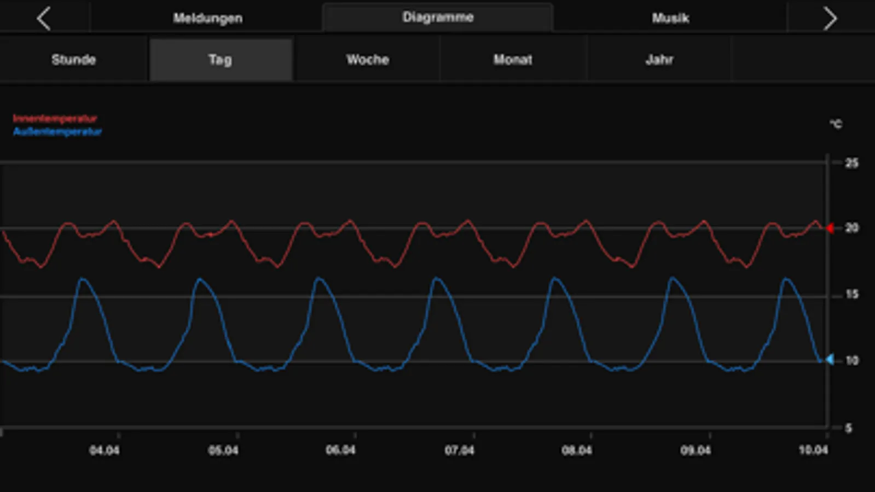Go back with the left arrow
The height and width of the screenshot is (492, 875).
(44, 19)
